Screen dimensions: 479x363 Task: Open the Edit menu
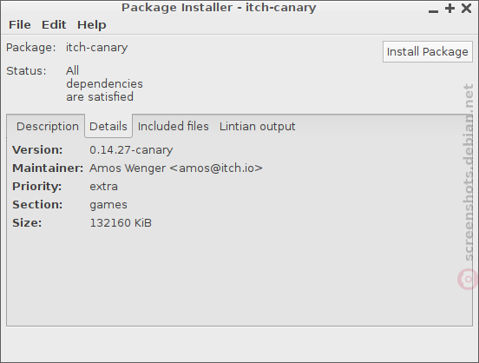pyautogui.click(x=54, y=25)
